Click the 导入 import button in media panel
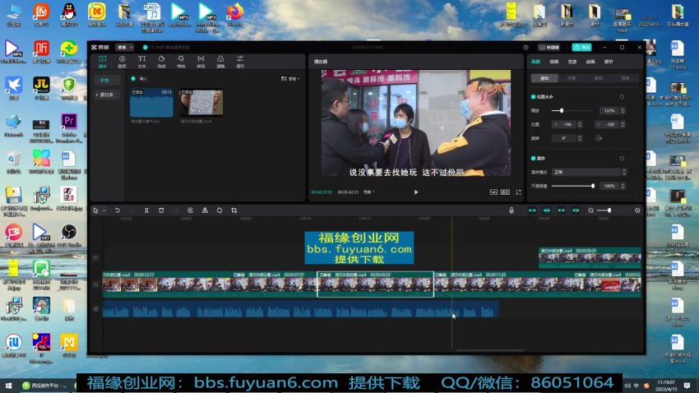 tap(140, 79)
